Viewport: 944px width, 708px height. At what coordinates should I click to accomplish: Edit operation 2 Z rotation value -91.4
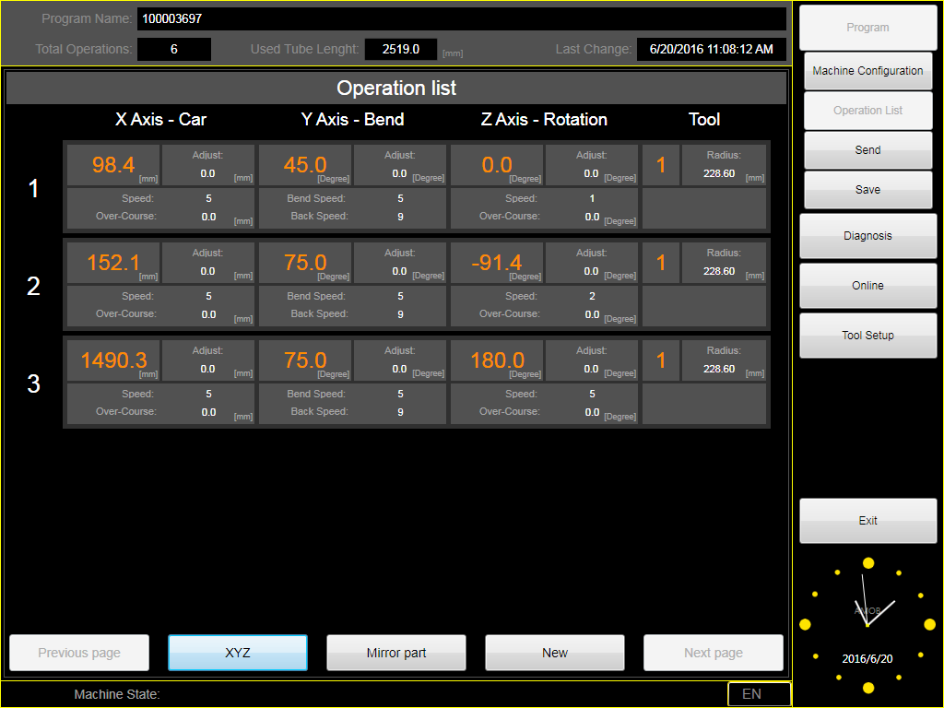(497, 263)
